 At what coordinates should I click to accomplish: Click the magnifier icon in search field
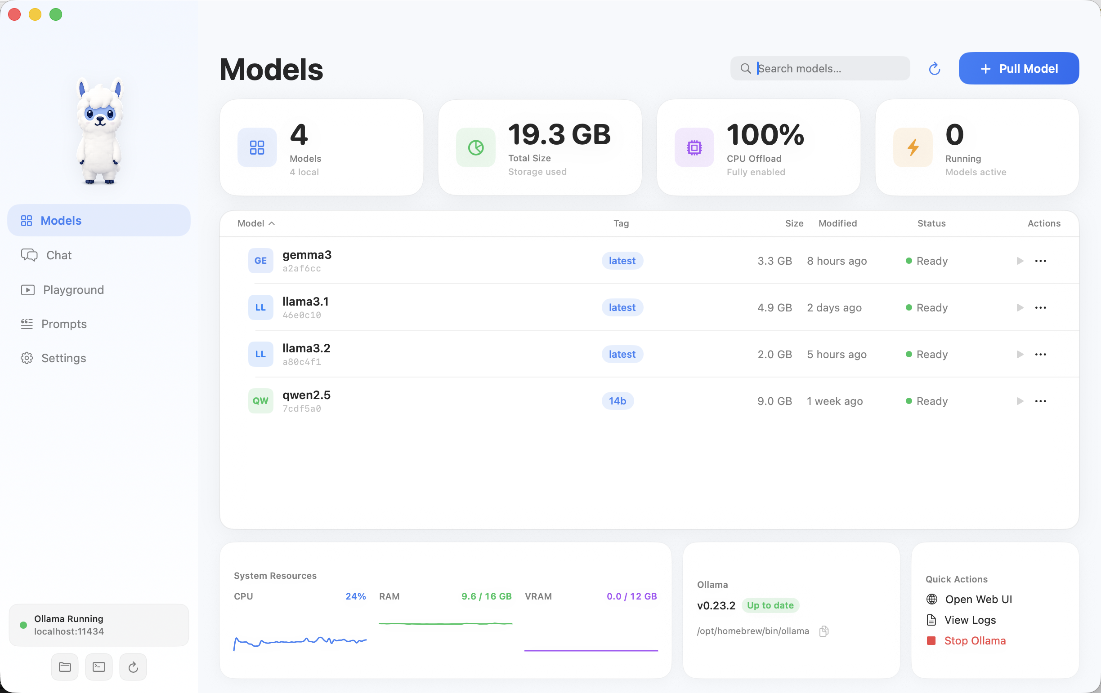pyautogui.click(x=745, y=68)
